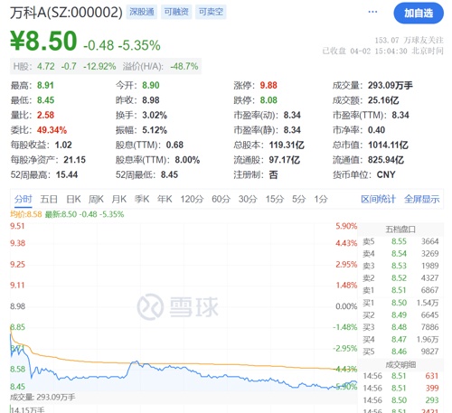Switch to the 五日 chart tab
This screenshot has height=413, width=452.
[49, 199]
